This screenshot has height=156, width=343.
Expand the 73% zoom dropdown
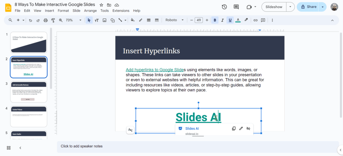(80, 20)
